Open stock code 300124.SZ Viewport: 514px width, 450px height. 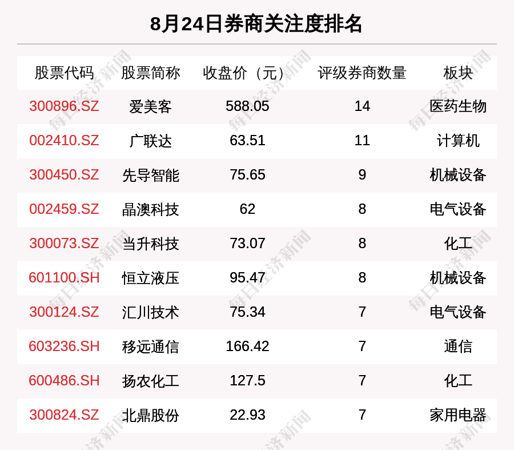tap(64, 312)
